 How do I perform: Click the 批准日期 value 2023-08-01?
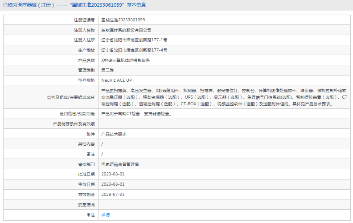point(113,174)
